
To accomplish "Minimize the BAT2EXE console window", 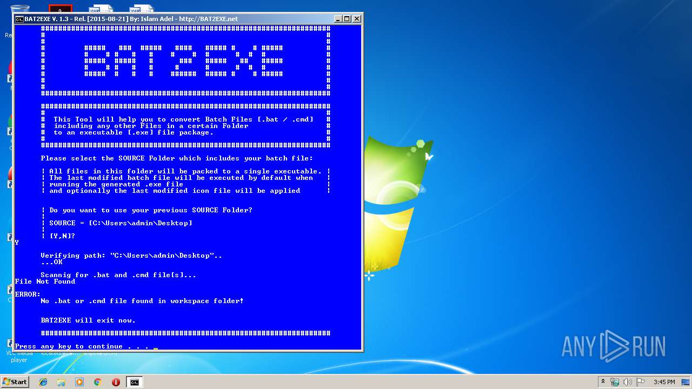I will pos(338,19).
